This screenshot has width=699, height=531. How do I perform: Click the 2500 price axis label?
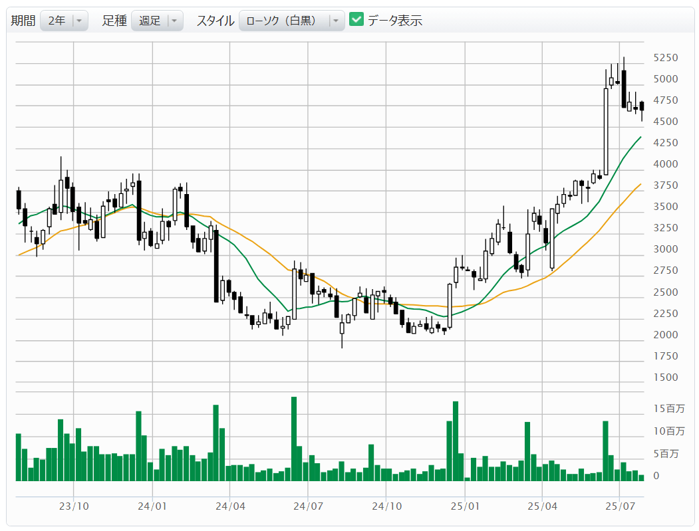(666, 292)
